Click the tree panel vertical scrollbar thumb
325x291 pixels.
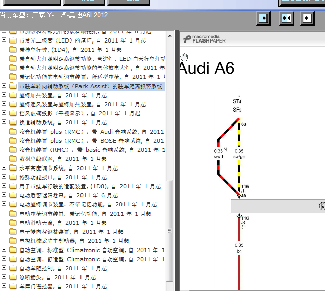[170, 231]
